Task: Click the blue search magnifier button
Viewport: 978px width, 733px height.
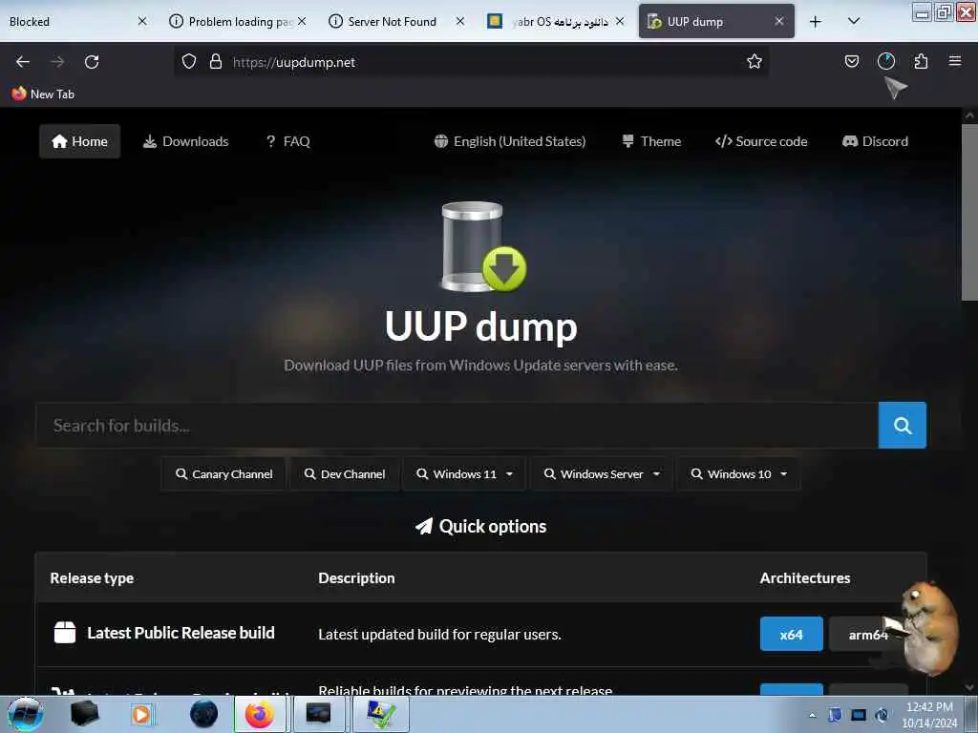Action: [902, 425]
